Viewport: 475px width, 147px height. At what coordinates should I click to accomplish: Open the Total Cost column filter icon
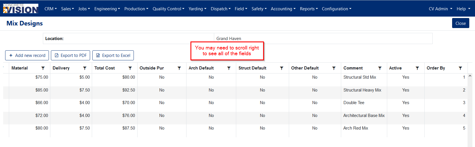coord(130,68)
